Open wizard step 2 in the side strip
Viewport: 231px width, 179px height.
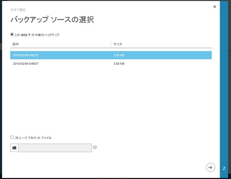224,168
